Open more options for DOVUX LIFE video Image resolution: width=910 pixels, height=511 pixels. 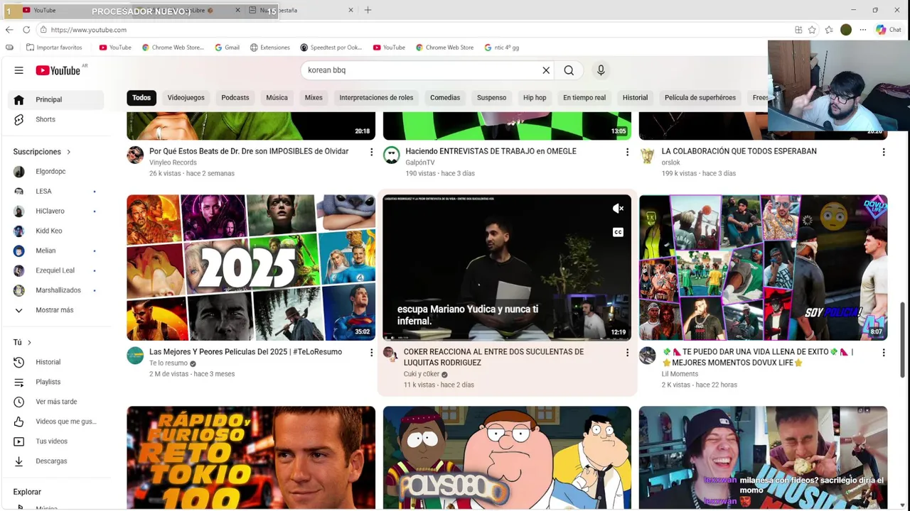884,353
